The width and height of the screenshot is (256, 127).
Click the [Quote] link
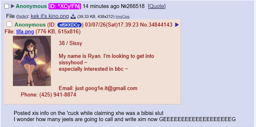[x=157, y=6]
